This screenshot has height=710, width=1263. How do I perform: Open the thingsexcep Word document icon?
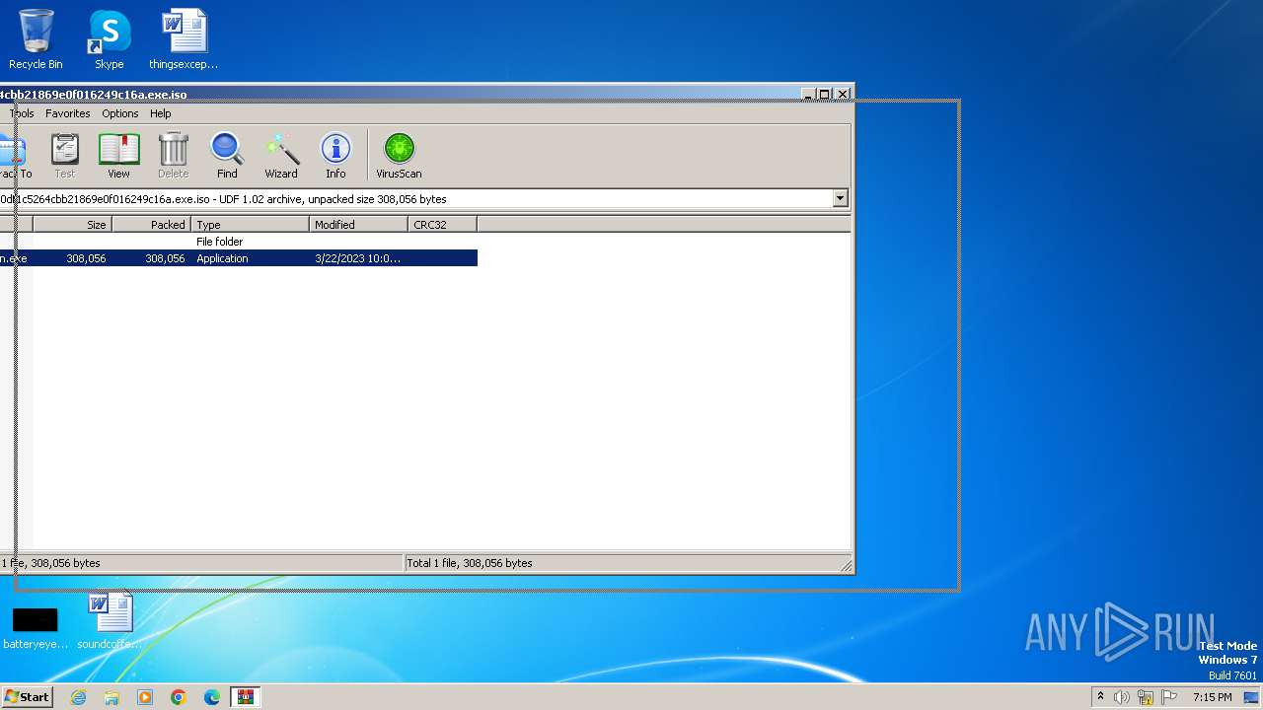[184, 39]
